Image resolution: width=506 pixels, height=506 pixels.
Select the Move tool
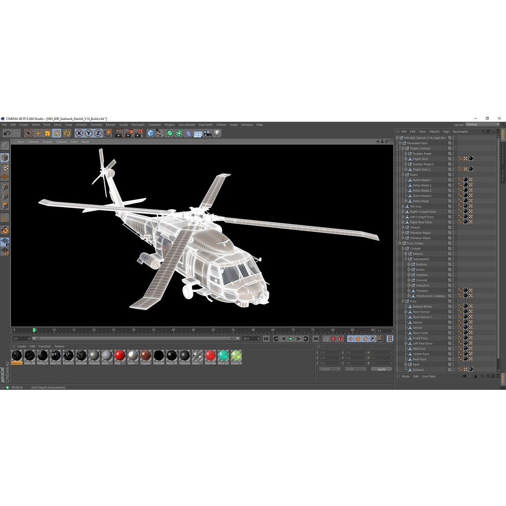pos(38,133)
